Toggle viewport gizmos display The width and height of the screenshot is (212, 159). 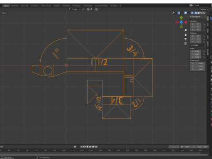pyautogui.click(x=179, y=13)
